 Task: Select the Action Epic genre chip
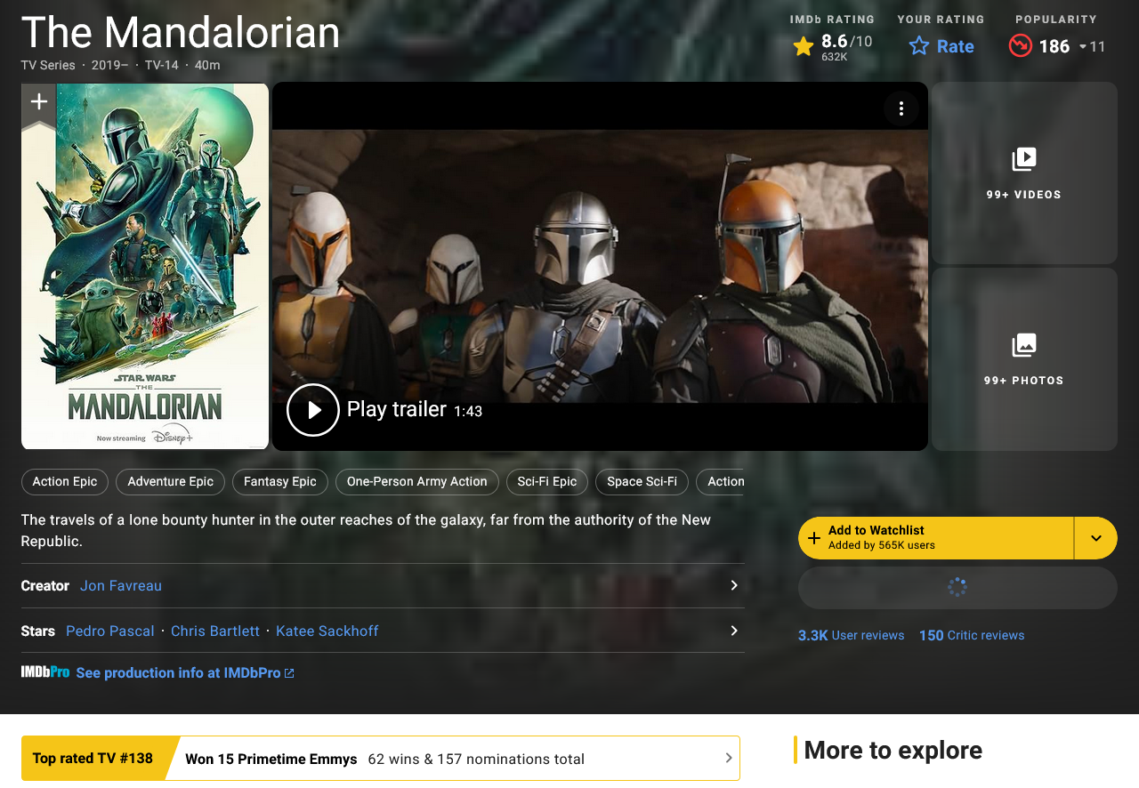65,482
